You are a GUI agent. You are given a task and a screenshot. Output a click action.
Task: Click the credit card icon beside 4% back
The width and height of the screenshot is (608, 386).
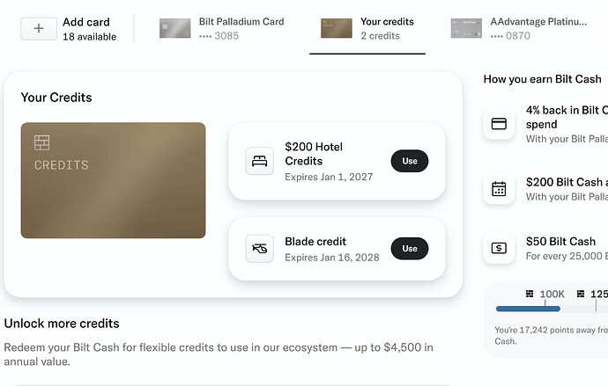(x=499, y=123)
